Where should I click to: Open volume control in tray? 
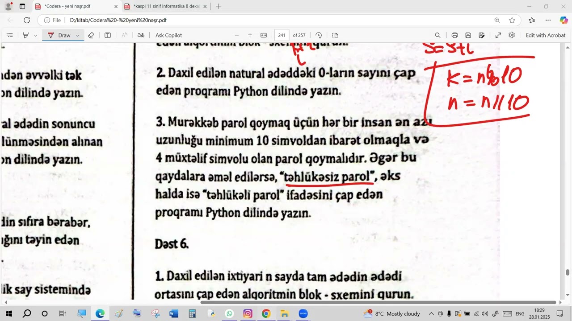click(x=485, y=313)
